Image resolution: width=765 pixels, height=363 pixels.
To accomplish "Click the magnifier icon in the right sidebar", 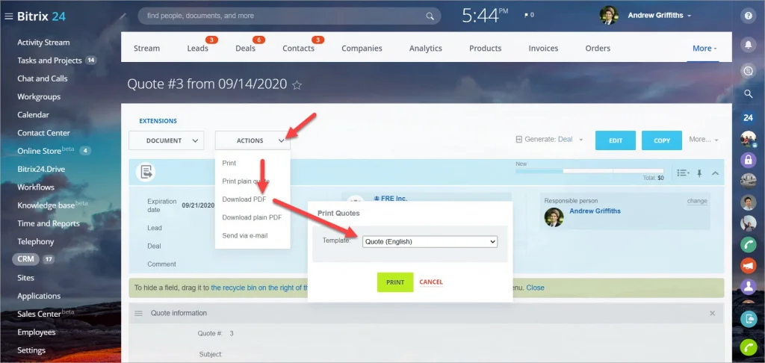I will coord(748,93).
